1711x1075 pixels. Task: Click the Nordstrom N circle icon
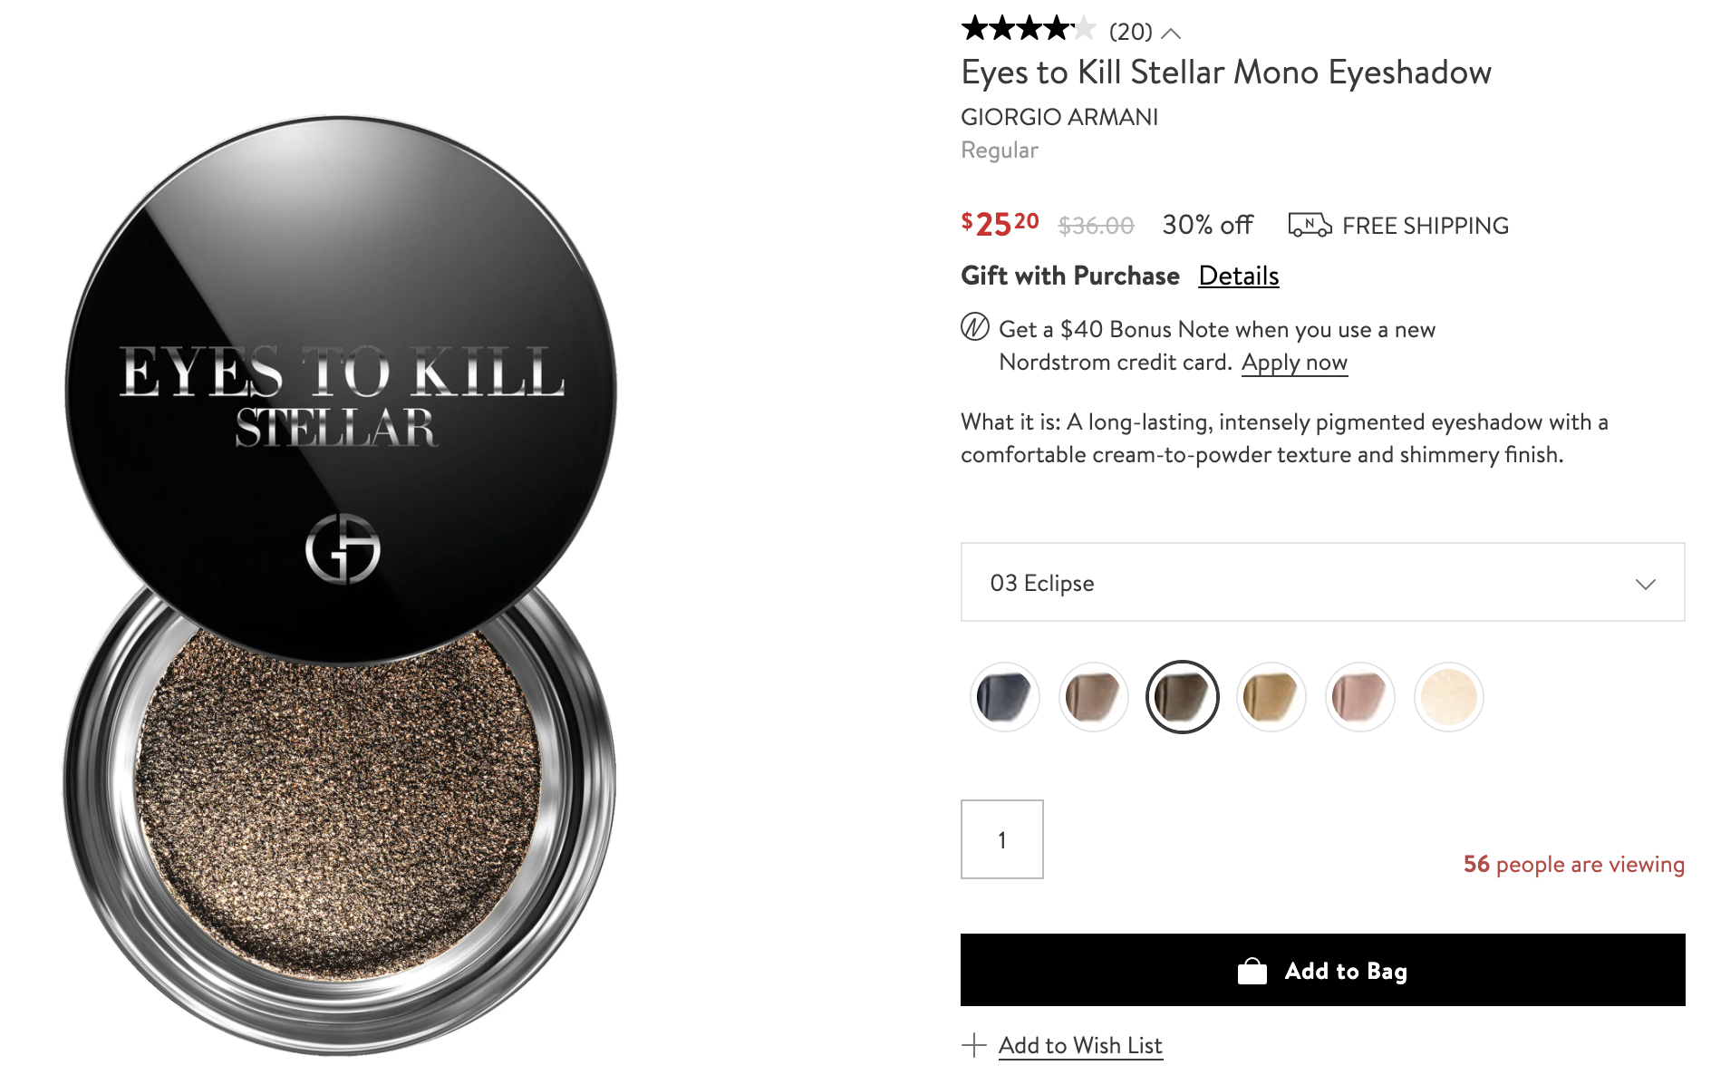[975, 326]
